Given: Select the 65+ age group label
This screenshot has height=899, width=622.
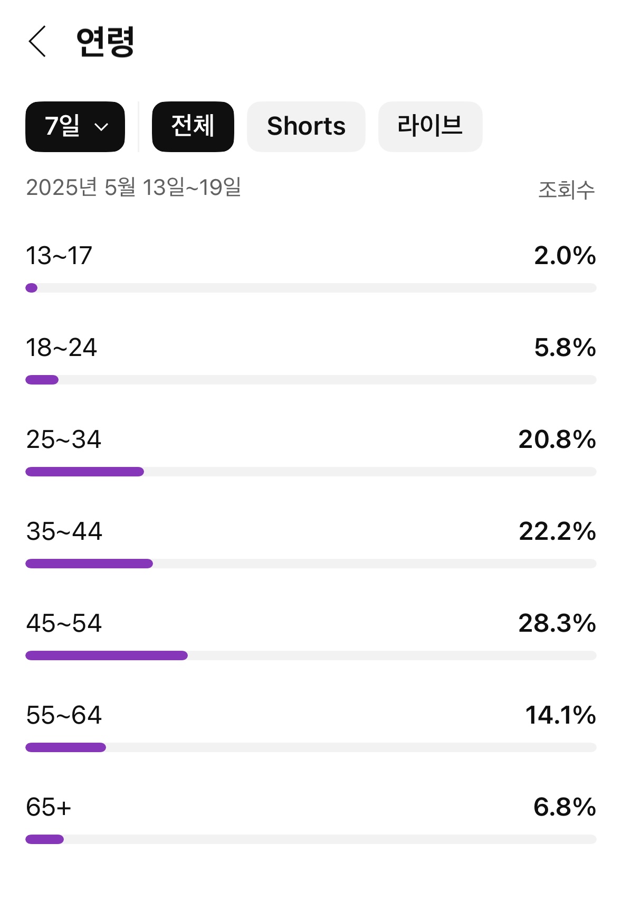Looking at the screenshot, I should click(49, 807).
